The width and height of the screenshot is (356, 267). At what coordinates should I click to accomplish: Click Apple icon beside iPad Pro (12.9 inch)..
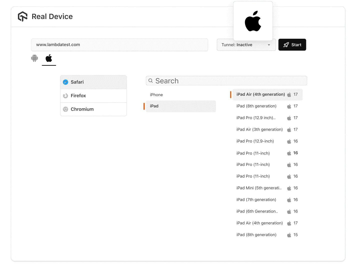pos(289,118)
